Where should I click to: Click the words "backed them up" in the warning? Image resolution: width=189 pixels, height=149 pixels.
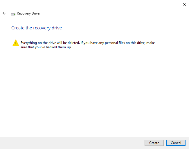60,47
